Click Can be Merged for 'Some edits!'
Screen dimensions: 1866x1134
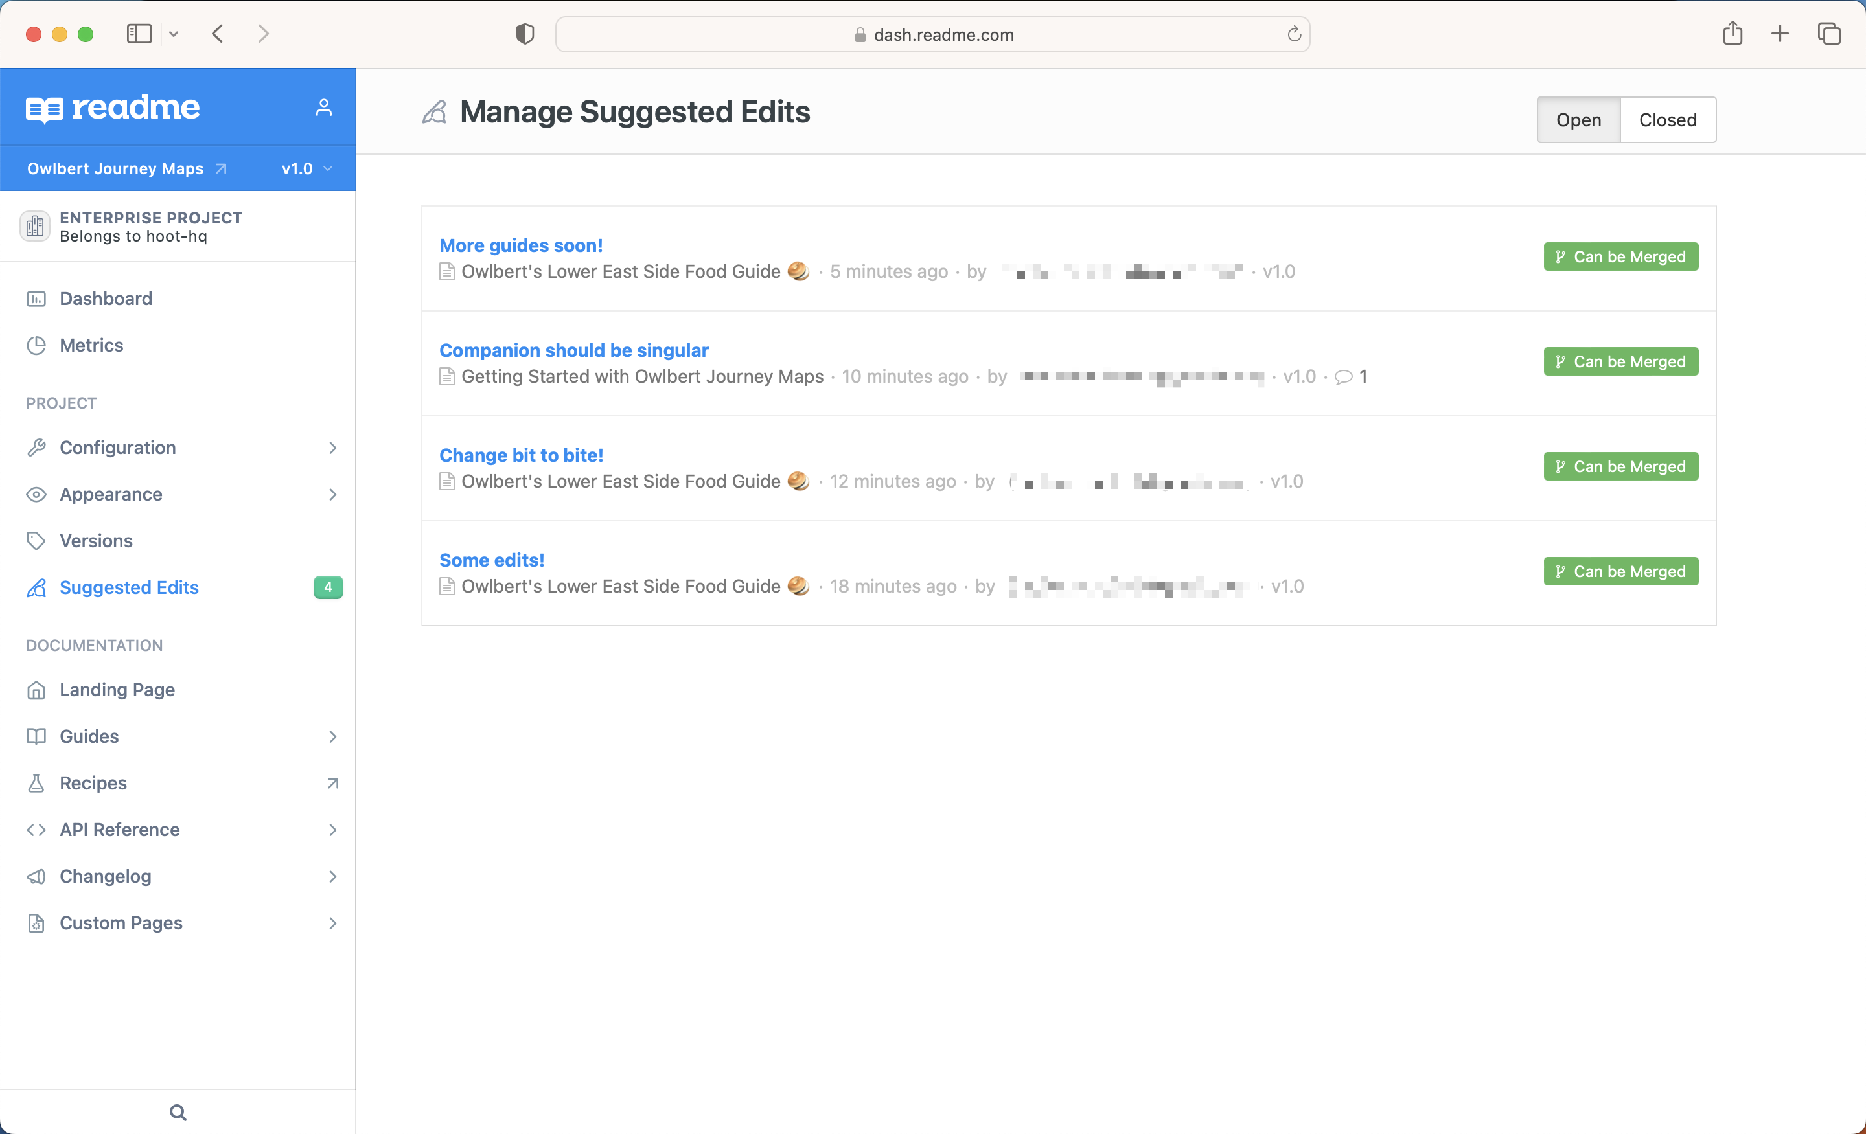tap(1620, 572)
